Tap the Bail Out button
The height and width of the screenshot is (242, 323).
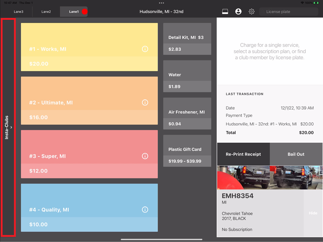click(x=296, y=154)
